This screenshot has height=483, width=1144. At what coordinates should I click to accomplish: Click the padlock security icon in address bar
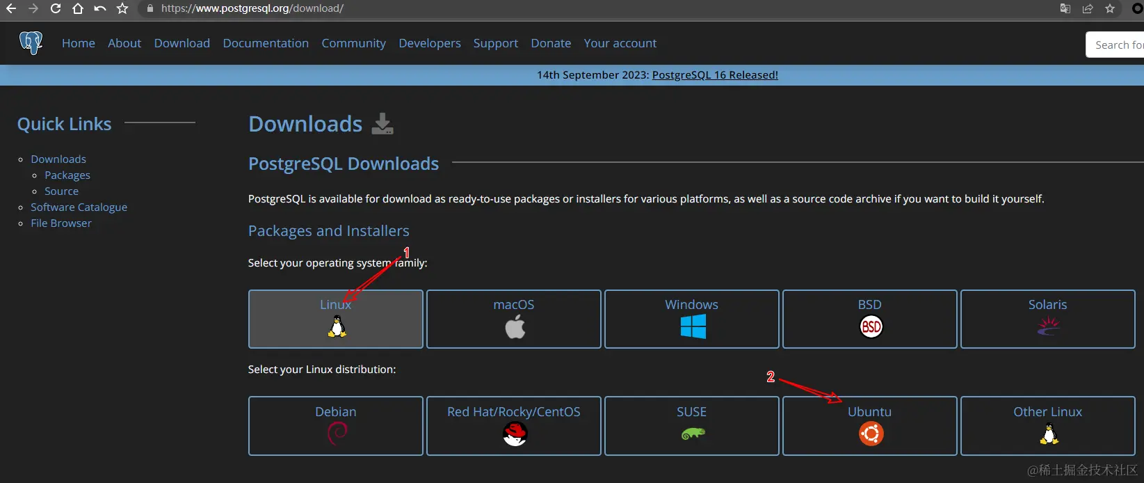pos(150,8)
